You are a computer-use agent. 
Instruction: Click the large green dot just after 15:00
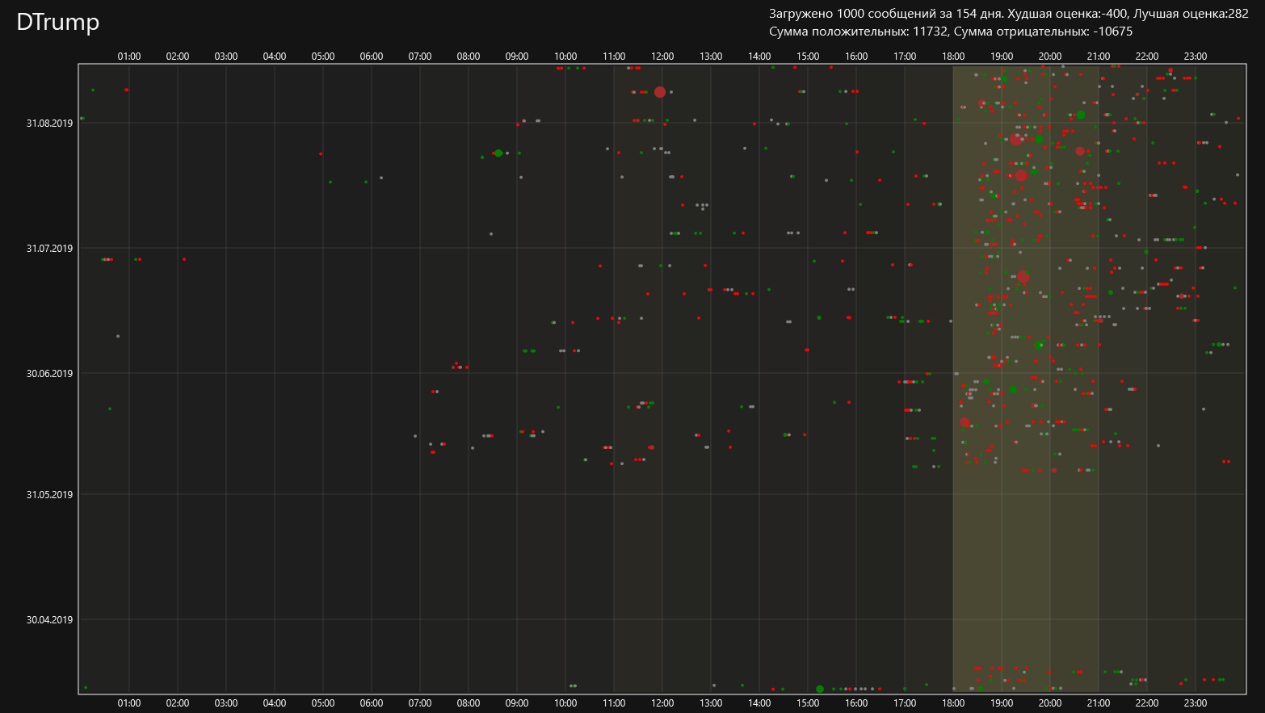[820, 689]
